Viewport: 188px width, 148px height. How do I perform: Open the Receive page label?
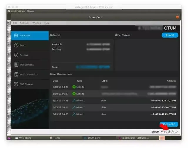[x=24, y=55]
